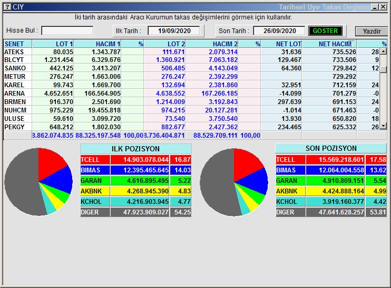Image resolution: width=391 pixels, height=288 pixels.
Task: Sort by the NET LOT column header
Action: 281,44
